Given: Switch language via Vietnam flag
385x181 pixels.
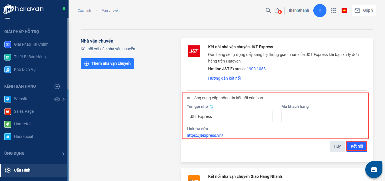Looking at the screenshot, I should tap(344, 11).
